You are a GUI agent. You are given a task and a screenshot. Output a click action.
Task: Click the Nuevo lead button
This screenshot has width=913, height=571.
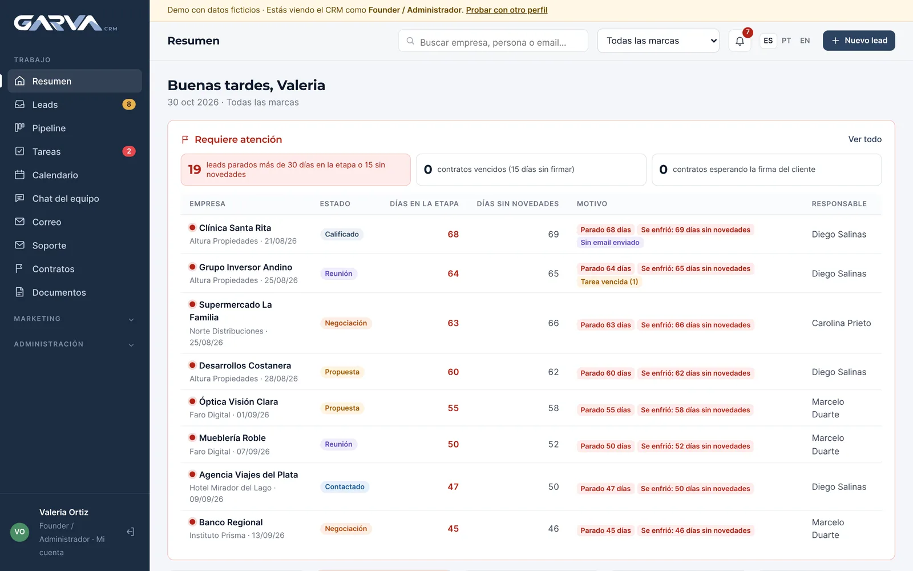[x=859, y=41]
